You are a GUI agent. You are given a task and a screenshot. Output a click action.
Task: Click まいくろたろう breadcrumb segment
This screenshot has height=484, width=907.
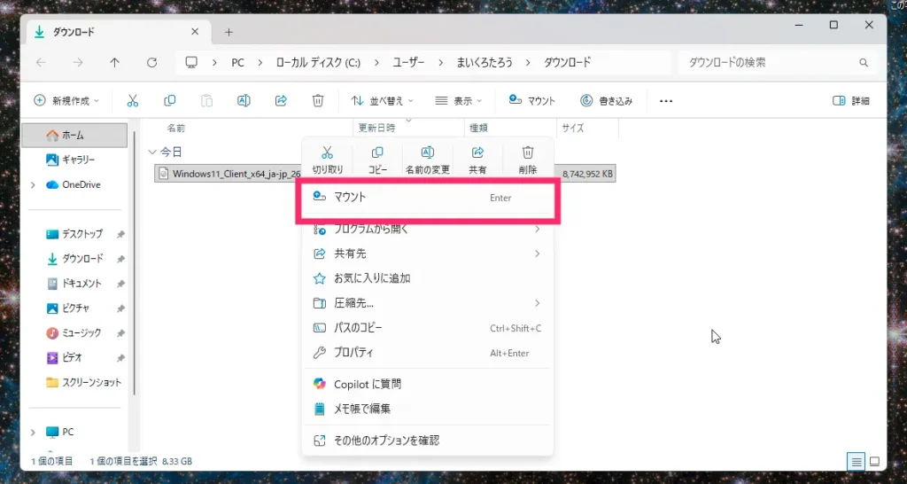point(485,63)
